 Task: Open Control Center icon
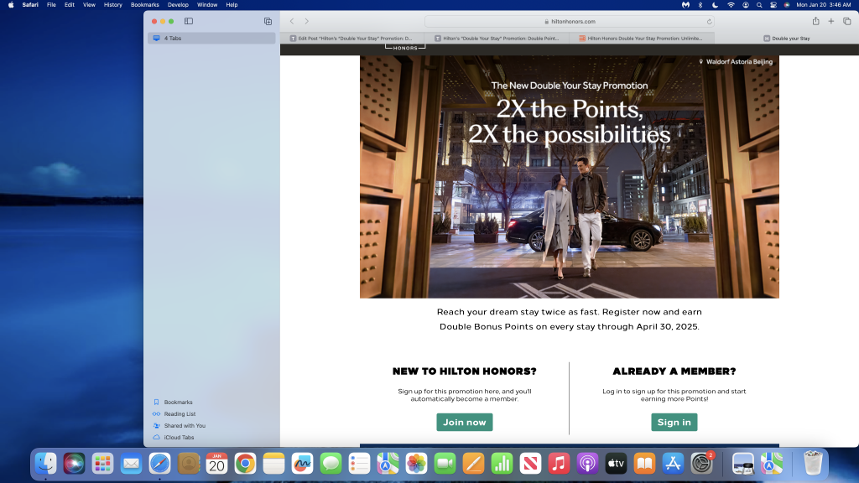[x=773, y=5]
